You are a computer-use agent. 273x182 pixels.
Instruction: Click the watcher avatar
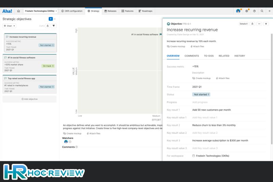tap(66, 142)
